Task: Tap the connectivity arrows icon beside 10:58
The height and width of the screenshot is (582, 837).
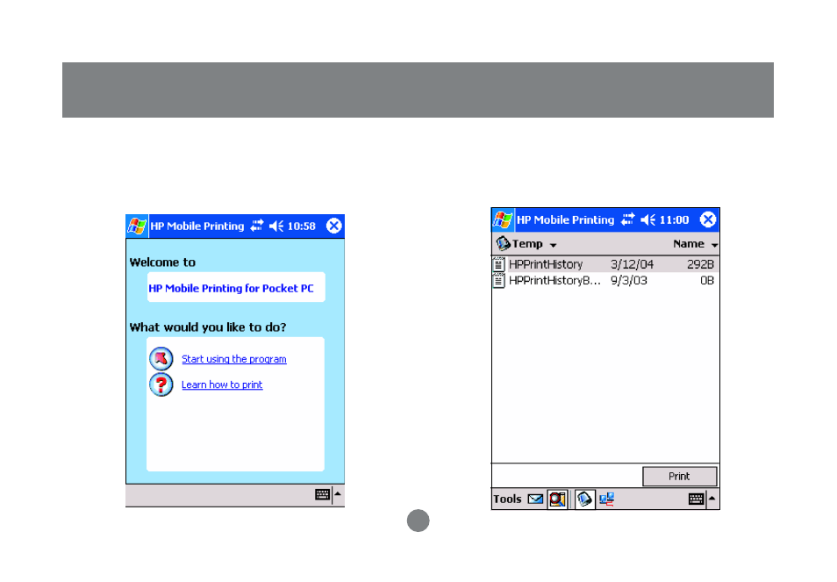Action: click(x=257, y=226)
